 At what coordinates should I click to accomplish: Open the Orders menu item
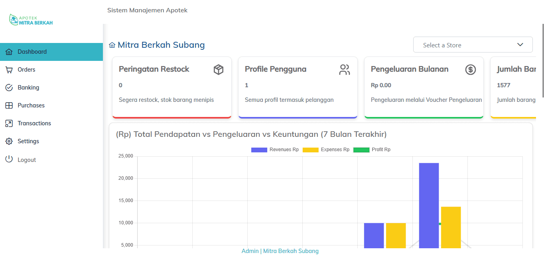pos(26,70)
